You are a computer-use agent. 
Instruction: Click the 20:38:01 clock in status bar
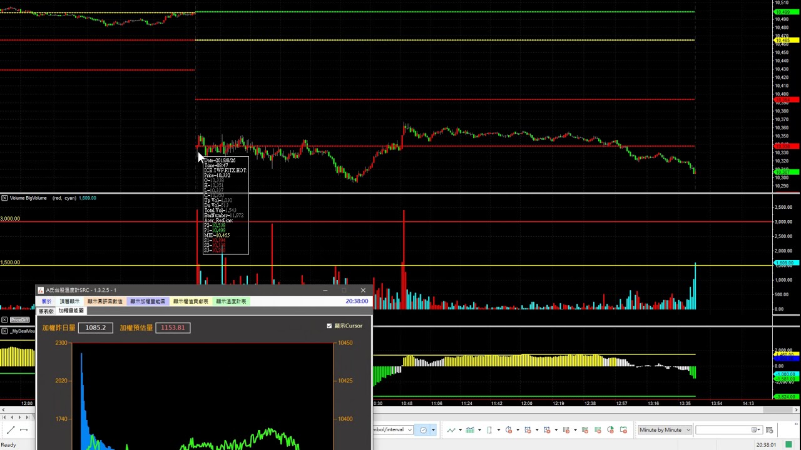tap(767, 445)
